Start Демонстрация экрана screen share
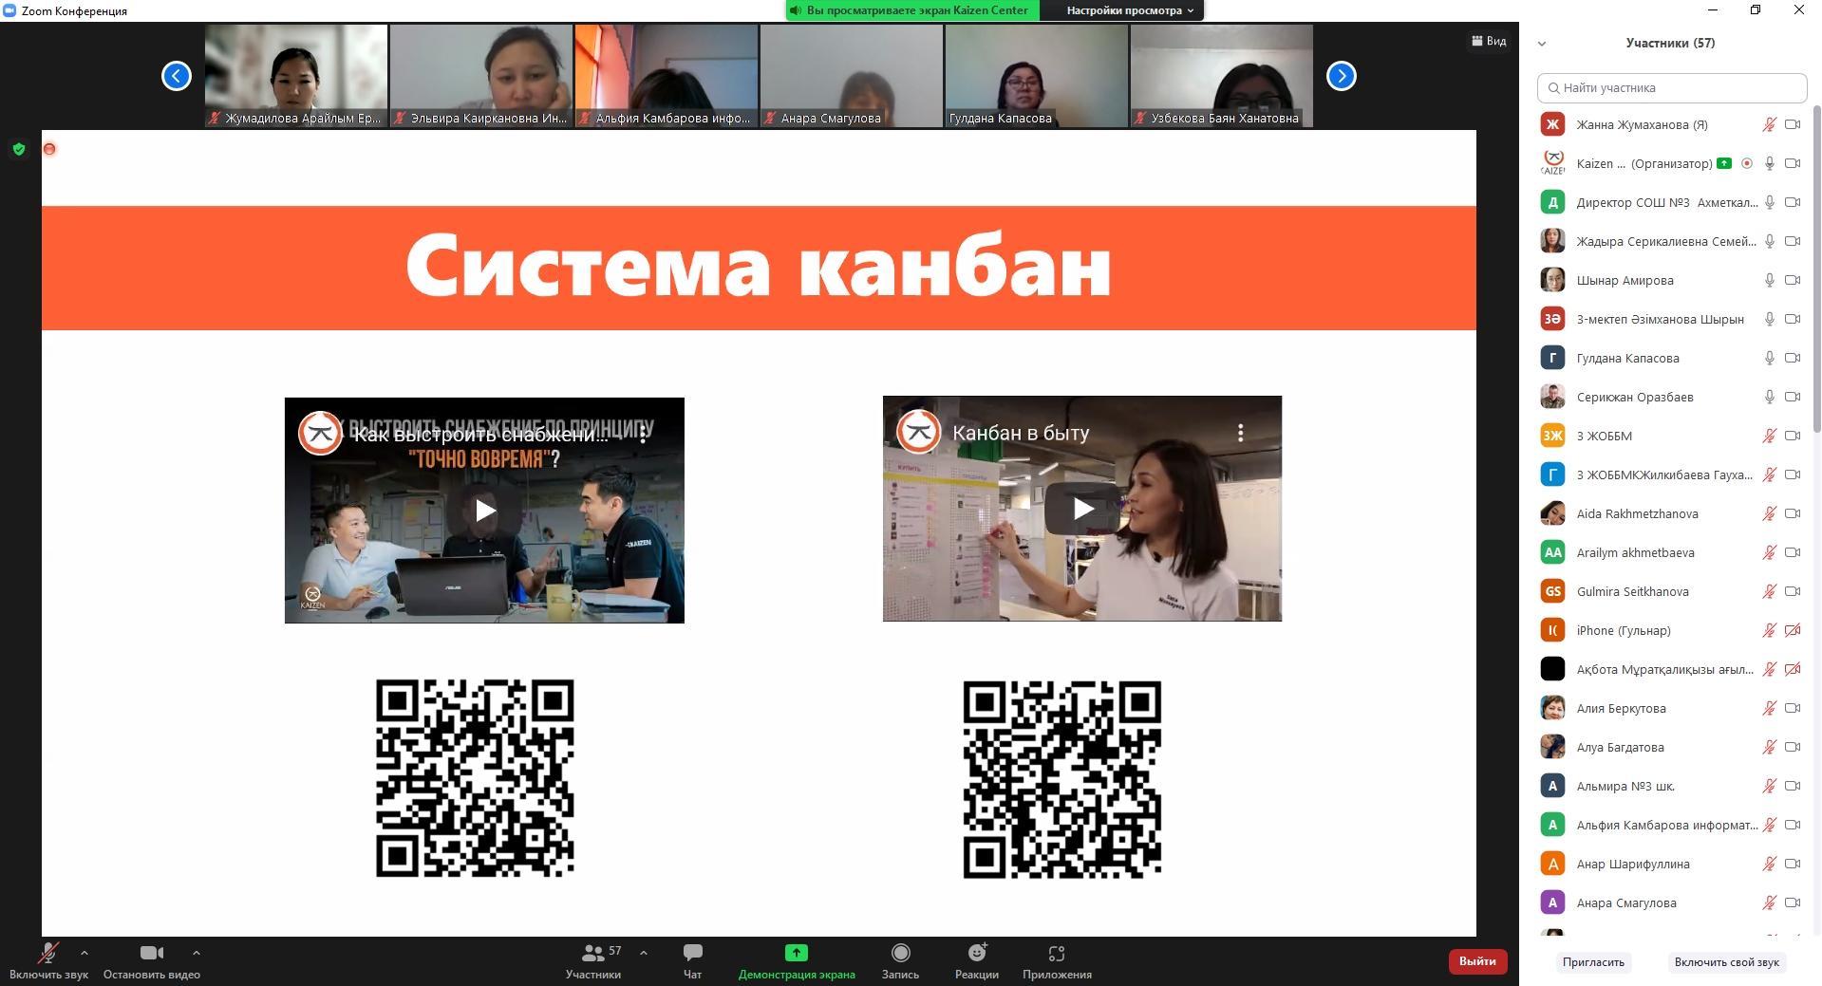Viewport: 1822px width, 986px height. 797,960
